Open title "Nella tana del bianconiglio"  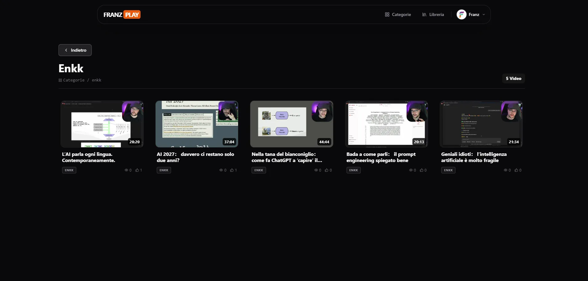[x=287, y=157]
